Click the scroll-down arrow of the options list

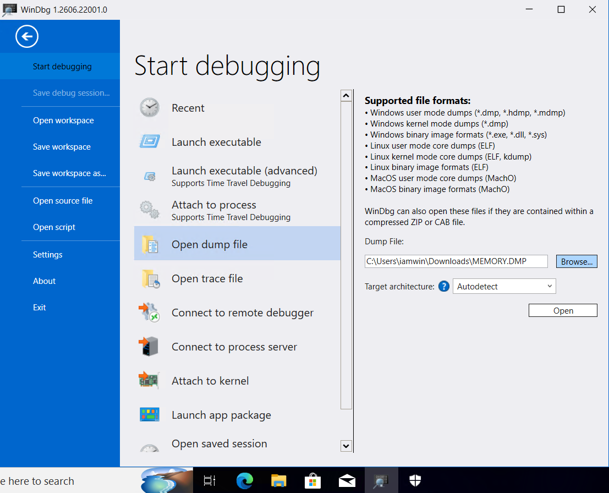(346, 446)
